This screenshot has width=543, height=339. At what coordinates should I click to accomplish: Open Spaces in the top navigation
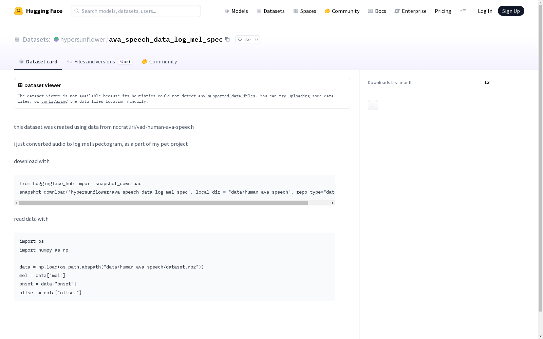[305, 11]
